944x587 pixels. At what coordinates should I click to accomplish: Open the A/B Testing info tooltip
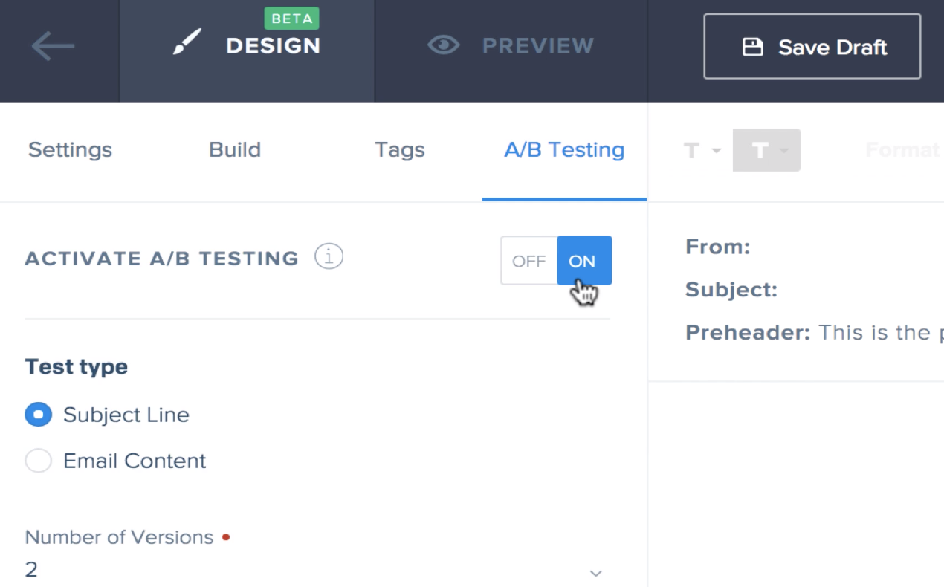(328, 256)
